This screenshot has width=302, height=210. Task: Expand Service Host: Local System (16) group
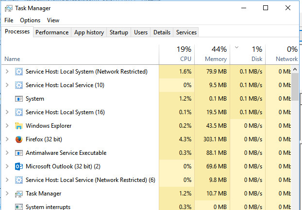pos(7,112)
